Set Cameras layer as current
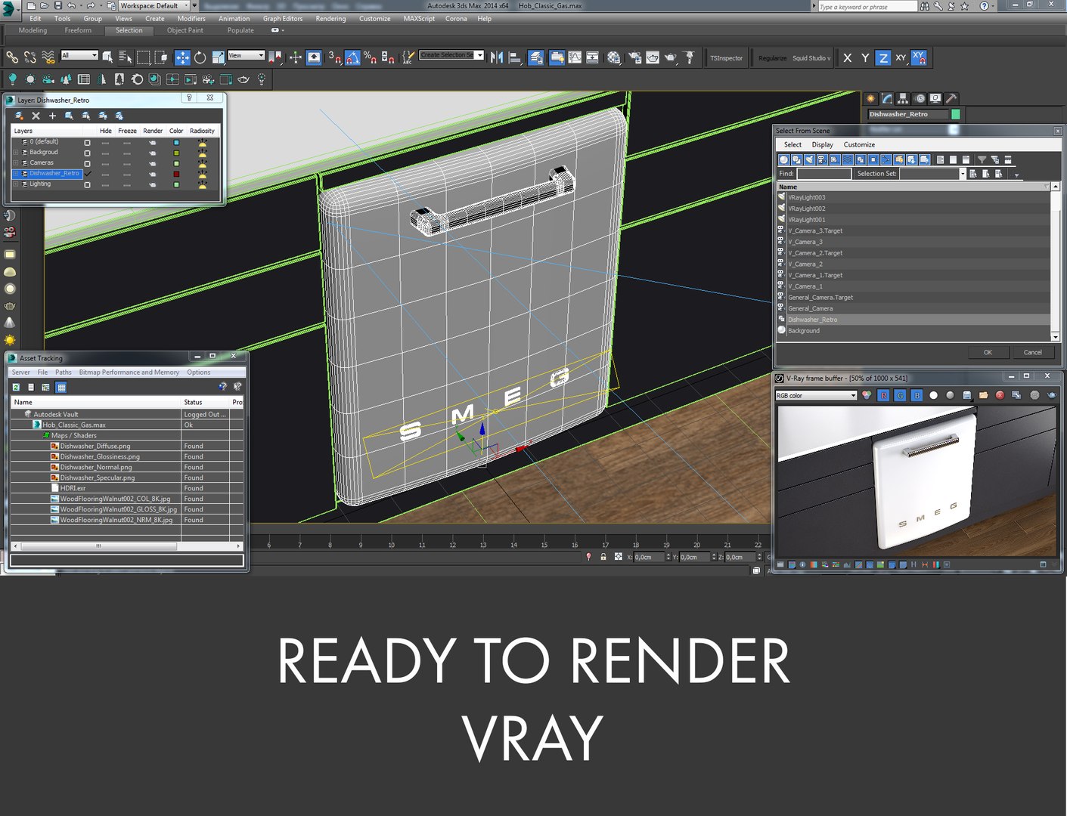Screen dimensions: 1067x816 point(88,163)
